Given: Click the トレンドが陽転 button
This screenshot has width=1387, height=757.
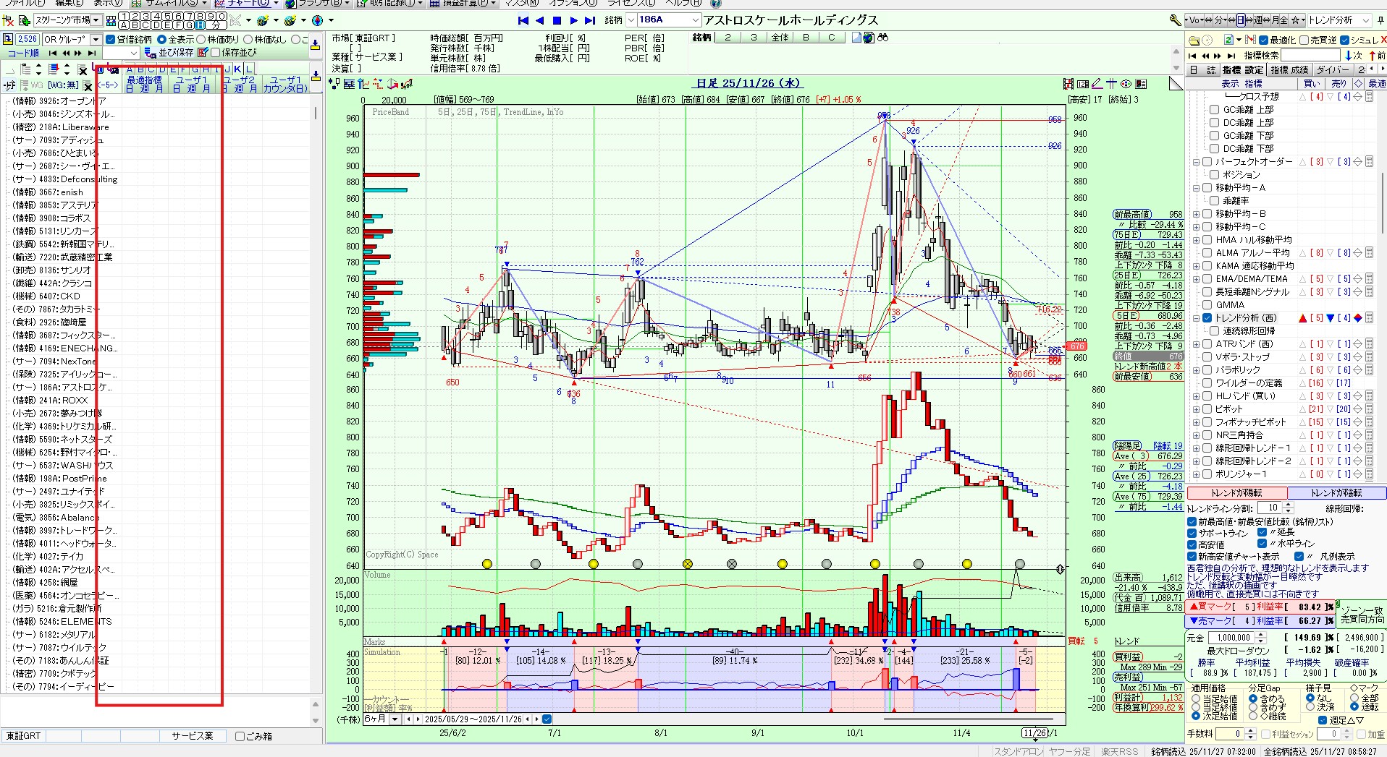Looking at the screenshot, I should point(1236,493).
